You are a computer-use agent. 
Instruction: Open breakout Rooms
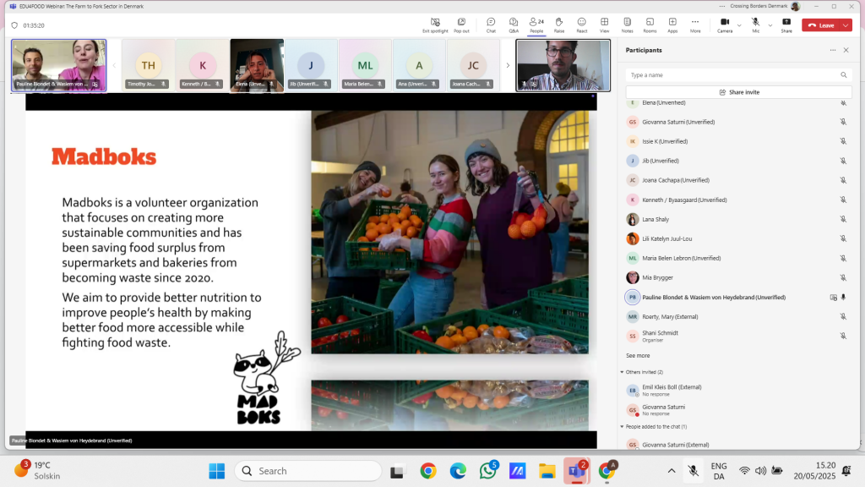650,25
